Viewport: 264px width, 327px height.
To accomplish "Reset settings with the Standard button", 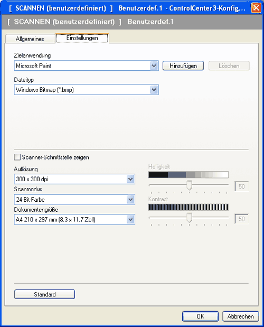I will tap(44, 294).
